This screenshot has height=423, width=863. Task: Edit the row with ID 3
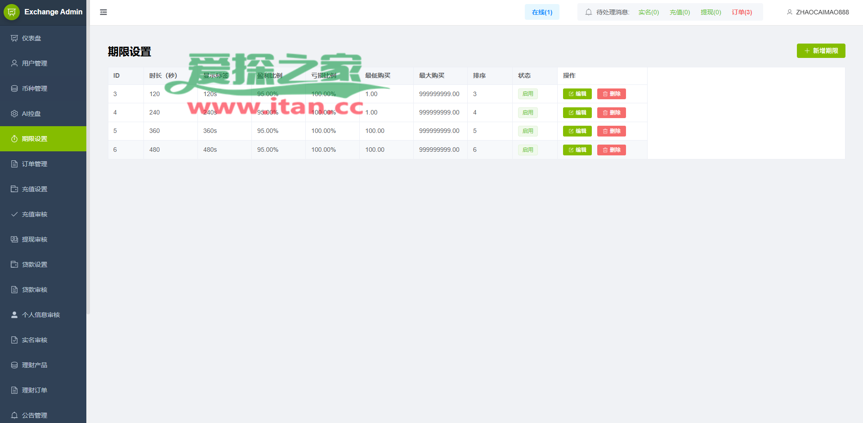click(577, 94)
